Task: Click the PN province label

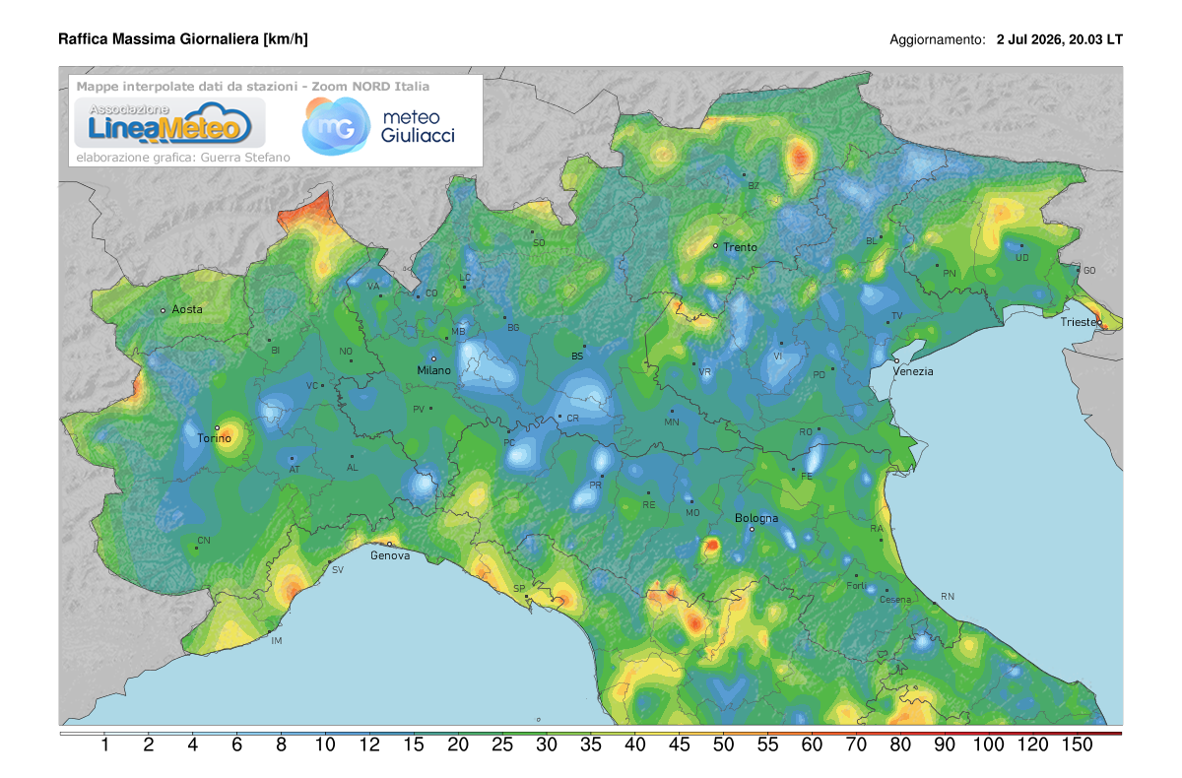Action: pyautogui.click(x=950, y=273)
